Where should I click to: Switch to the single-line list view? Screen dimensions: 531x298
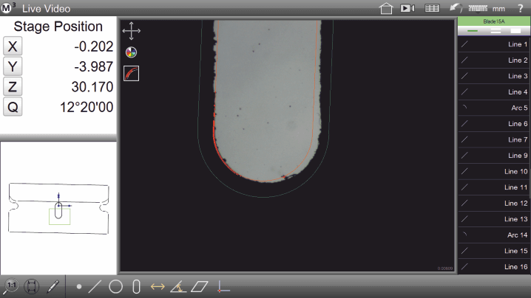[473, 31]
